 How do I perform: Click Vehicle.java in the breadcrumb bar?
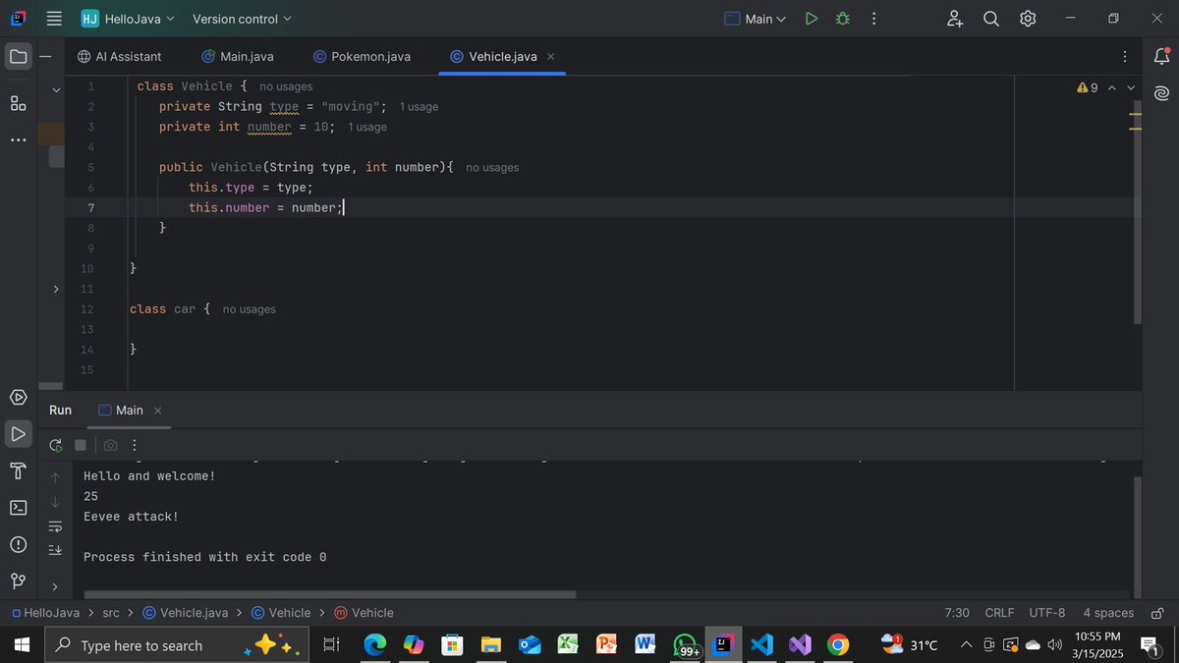click(186, 613)
